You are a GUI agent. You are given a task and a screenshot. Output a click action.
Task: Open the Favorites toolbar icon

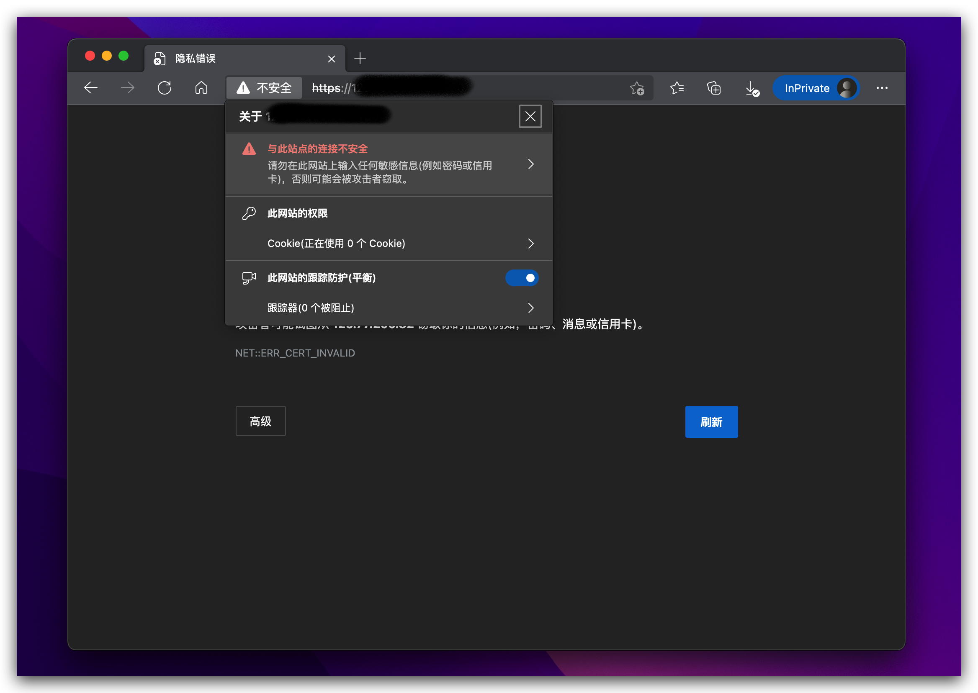[677, 88]
